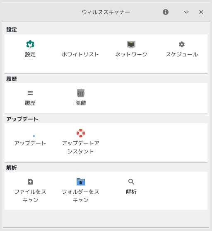Select the フォルダーをスキャン blue folder icon
The height and width of the screenshot is (231, 212).
(x=81, y=182)
